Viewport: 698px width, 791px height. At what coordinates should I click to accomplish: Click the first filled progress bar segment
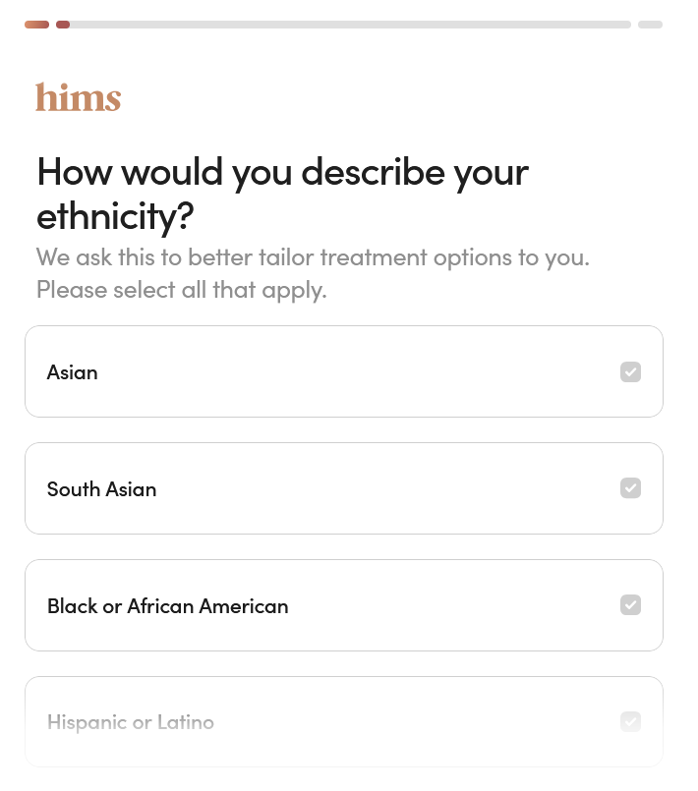pyautogui.click(x=36, y=25)
